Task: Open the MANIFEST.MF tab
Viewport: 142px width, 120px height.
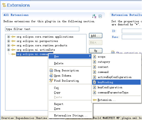Action: click(x=111, y=118)
